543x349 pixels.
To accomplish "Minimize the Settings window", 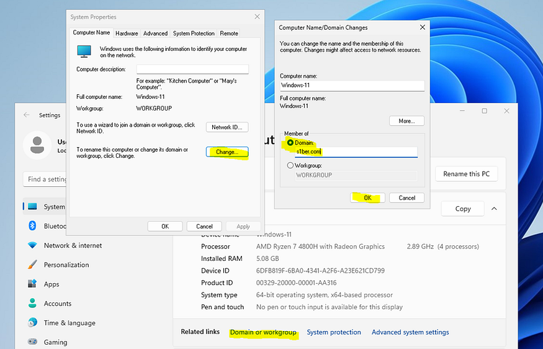I will pos(462,111).
